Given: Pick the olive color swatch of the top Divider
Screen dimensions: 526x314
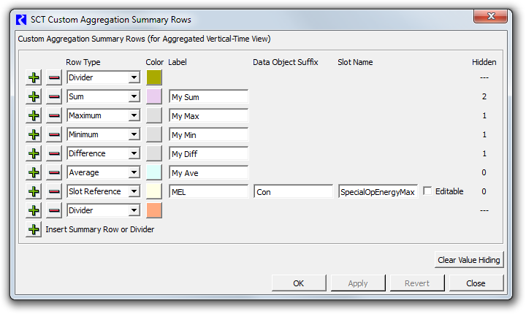Looking at the screenshot, I should [x=154, y=77].
